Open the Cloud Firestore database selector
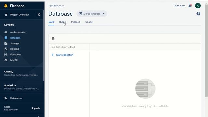Screen dimensions: 208x117 92,14
